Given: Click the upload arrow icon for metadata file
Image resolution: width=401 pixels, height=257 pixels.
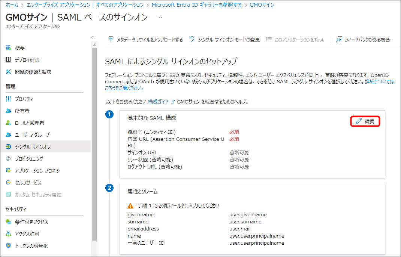Looking at the screenshot, I should point(111,39).
